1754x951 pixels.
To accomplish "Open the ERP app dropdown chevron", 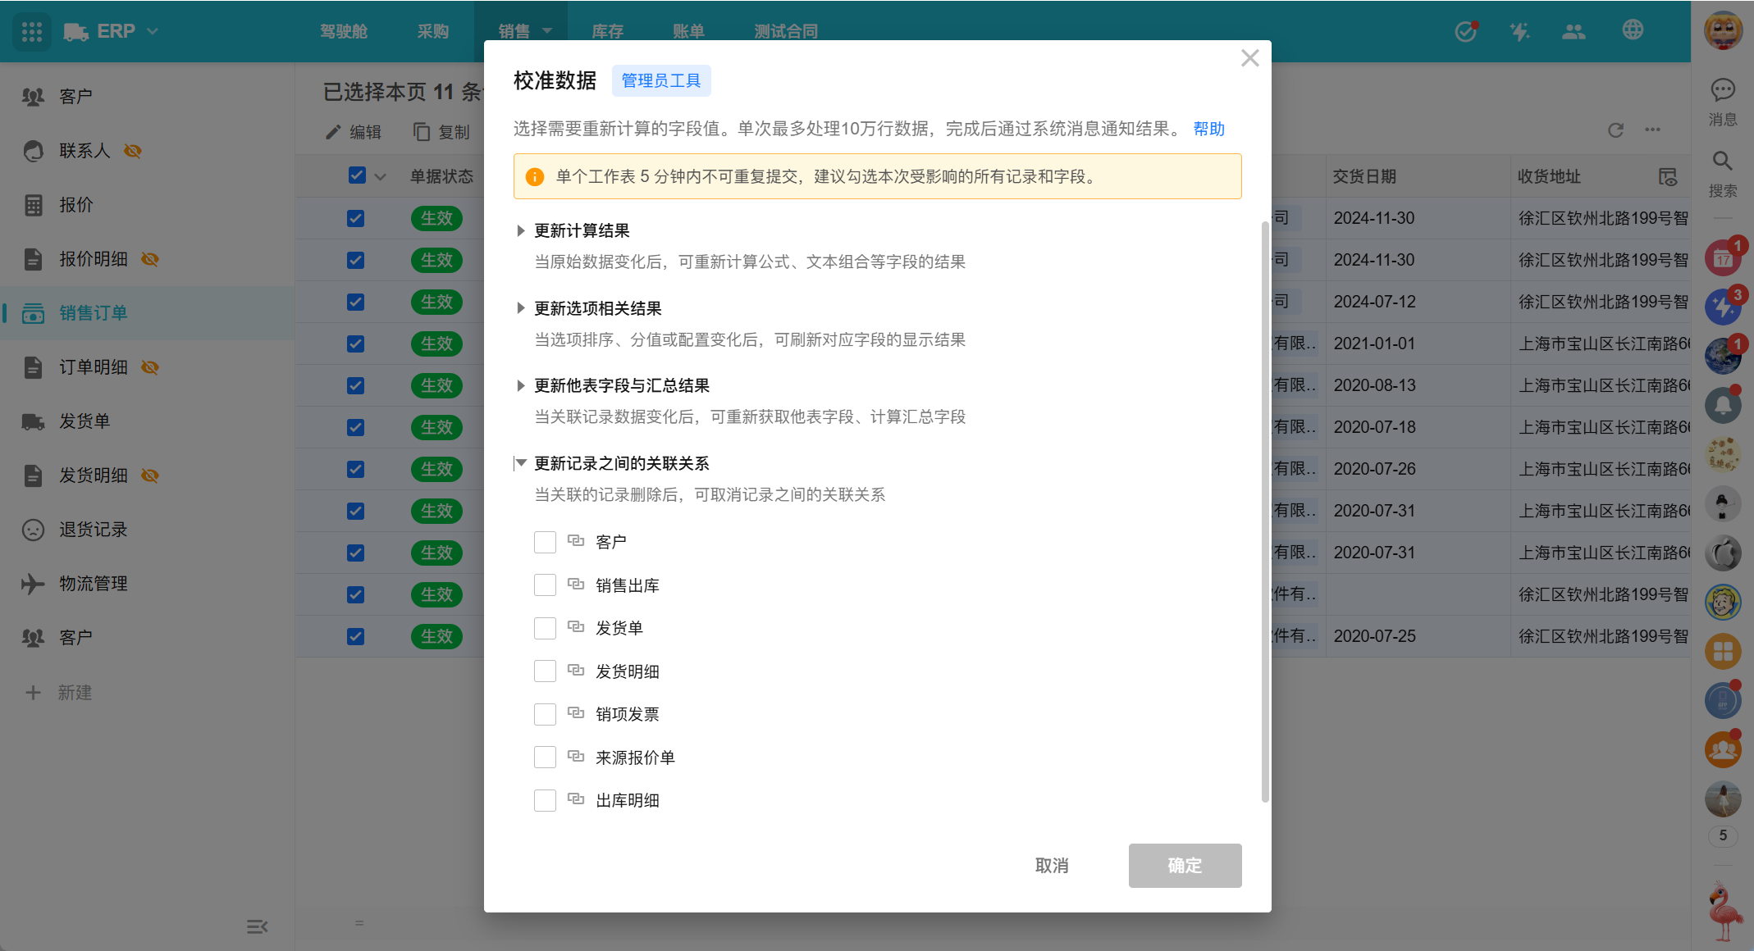I will pos(153,31).
